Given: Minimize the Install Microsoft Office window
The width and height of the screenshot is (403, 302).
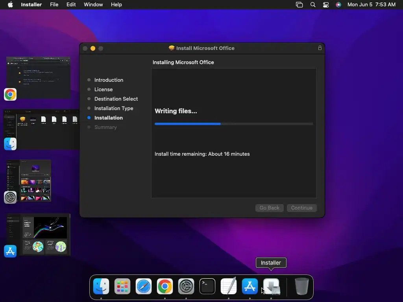Looking at the screenshot, I should pyautogui.click(x=93, y=48).
